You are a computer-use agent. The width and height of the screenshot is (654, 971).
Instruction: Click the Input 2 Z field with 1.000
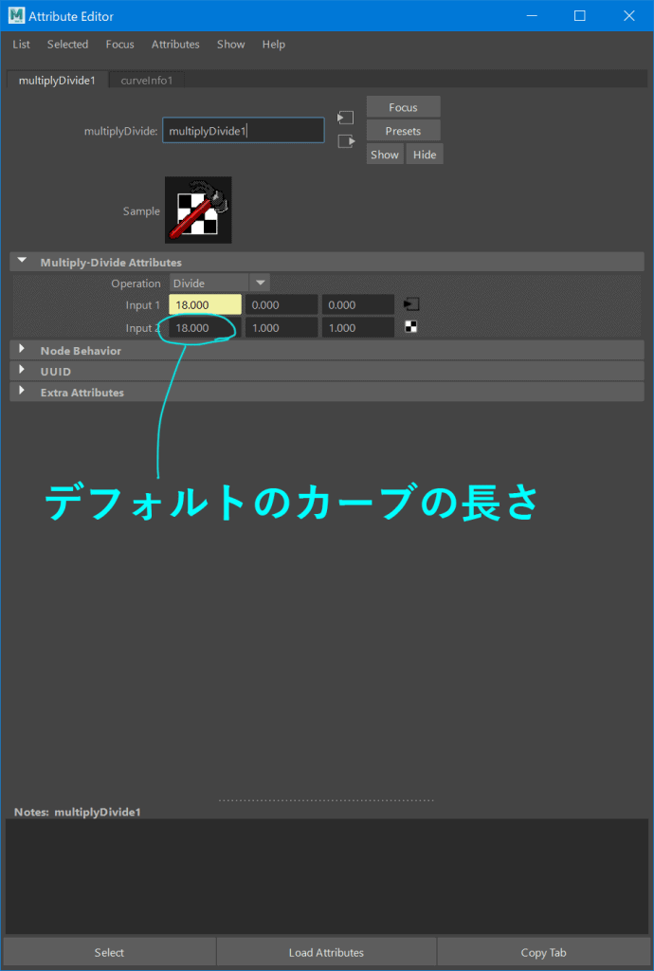pyautogui.click(x=358, y=327)
